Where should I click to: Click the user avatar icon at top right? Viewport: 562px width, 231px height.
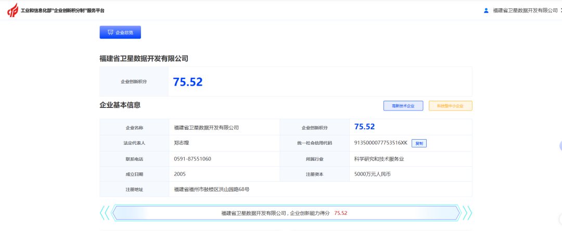point(486,10)
